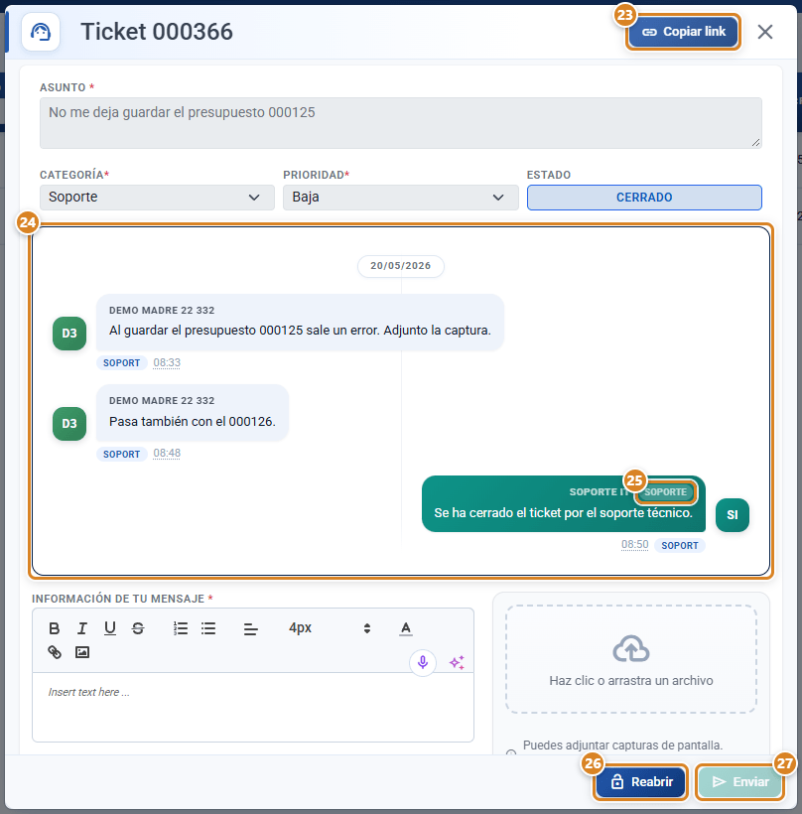Click the Asunto text field
802x814 pixels.
click(x=401, y=123)
